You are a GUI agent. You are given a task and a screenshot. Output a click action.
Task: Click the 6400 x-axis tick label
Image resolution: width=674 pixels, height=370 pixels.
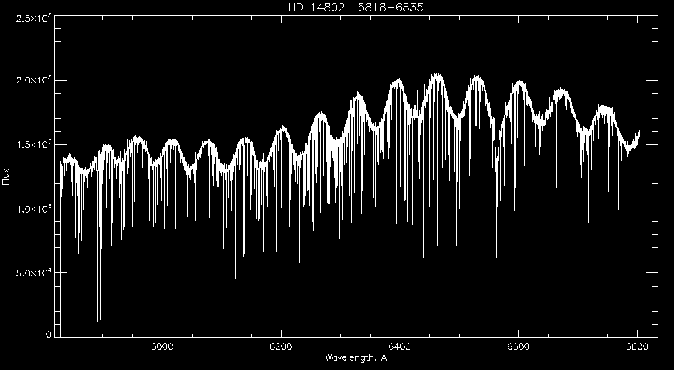tap(400, 346)
